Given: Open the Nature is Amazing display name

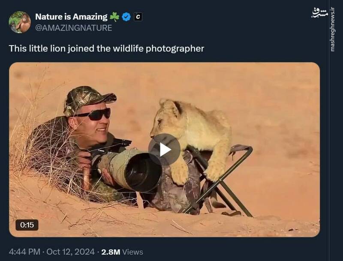Looking at the screenshot, I should coord(71,17).
